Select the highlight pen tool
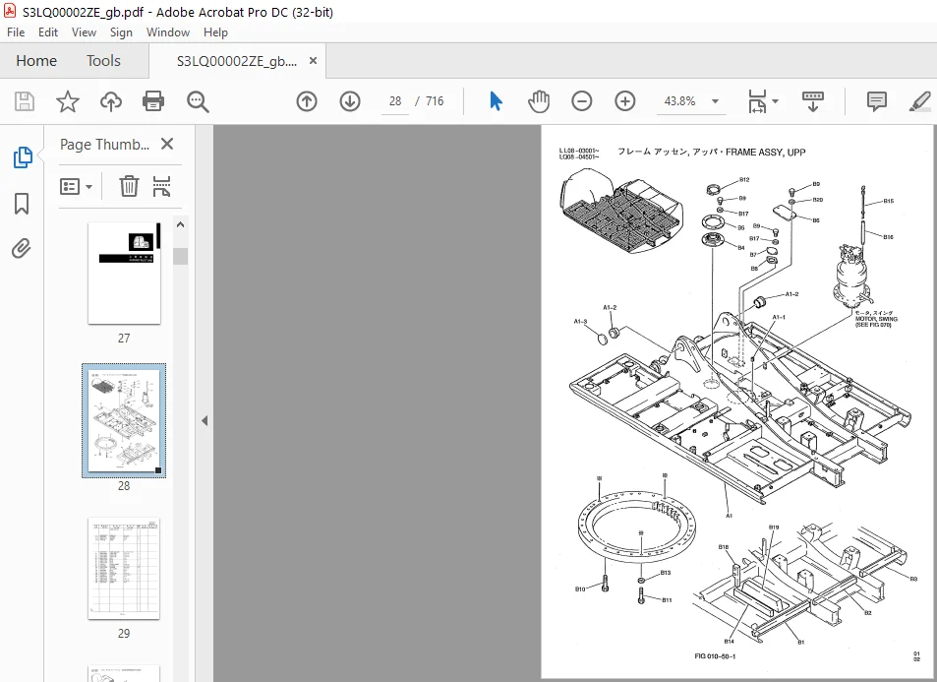This screenshot has height=682, width=937. pyautogui.click(x=920, y=101)
